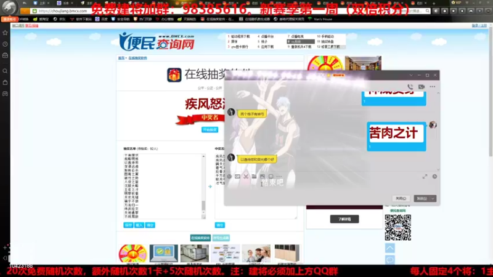493x277 pixels.
Task: Open the wooden cabinet thumbnail
Action: coord(287,253)
